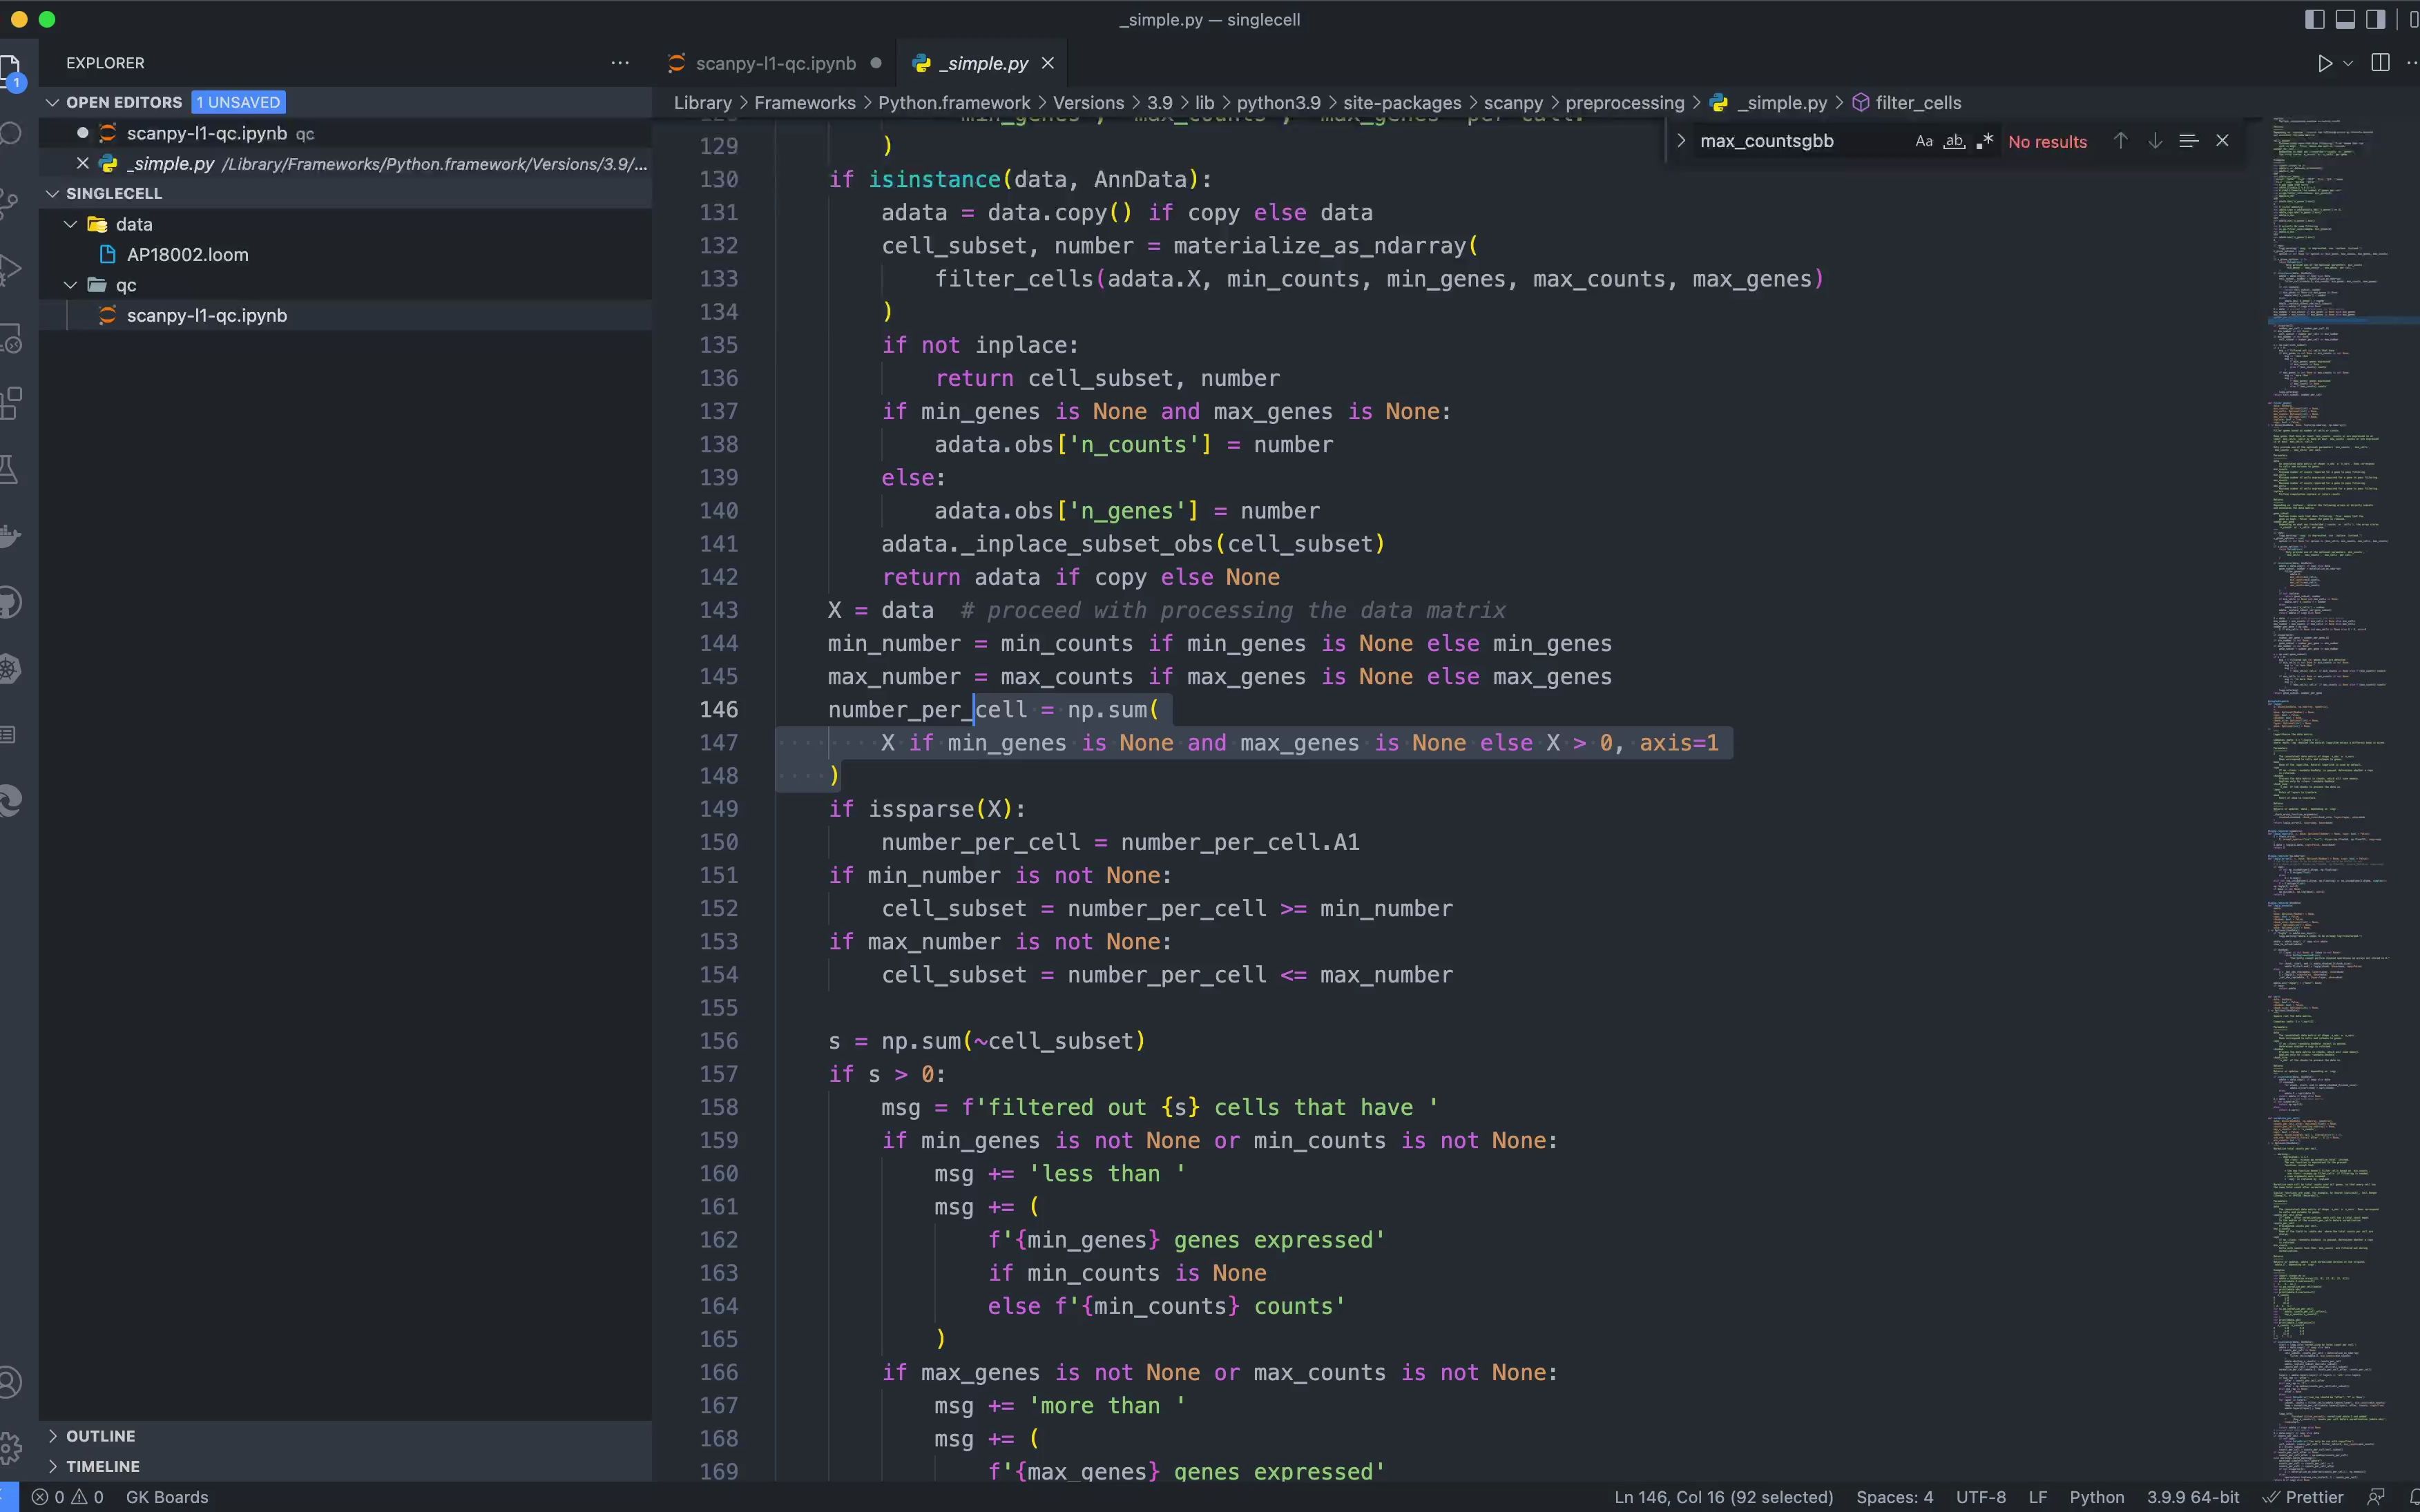Click the scanpy breadcrumb item
Viewport: 2420px width, 1512px height.
click(1513, 103)
